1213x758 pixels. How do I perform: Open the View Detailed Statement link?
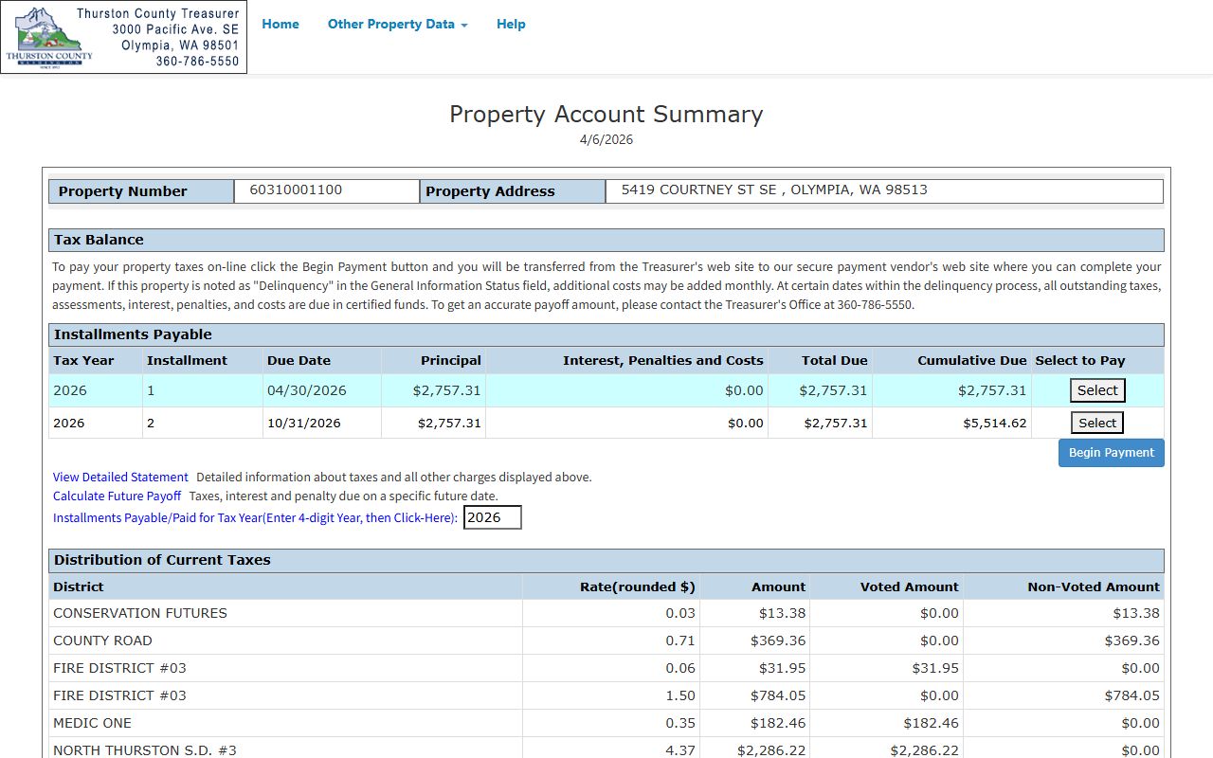120,477
